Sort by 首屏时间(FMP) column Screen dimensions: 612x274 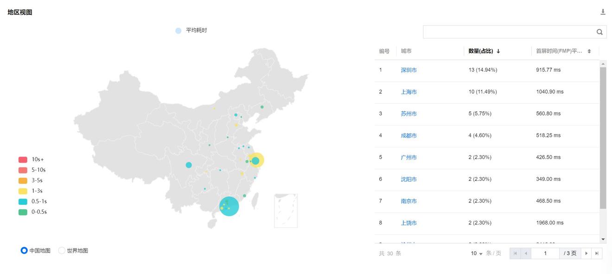[589, 51]
